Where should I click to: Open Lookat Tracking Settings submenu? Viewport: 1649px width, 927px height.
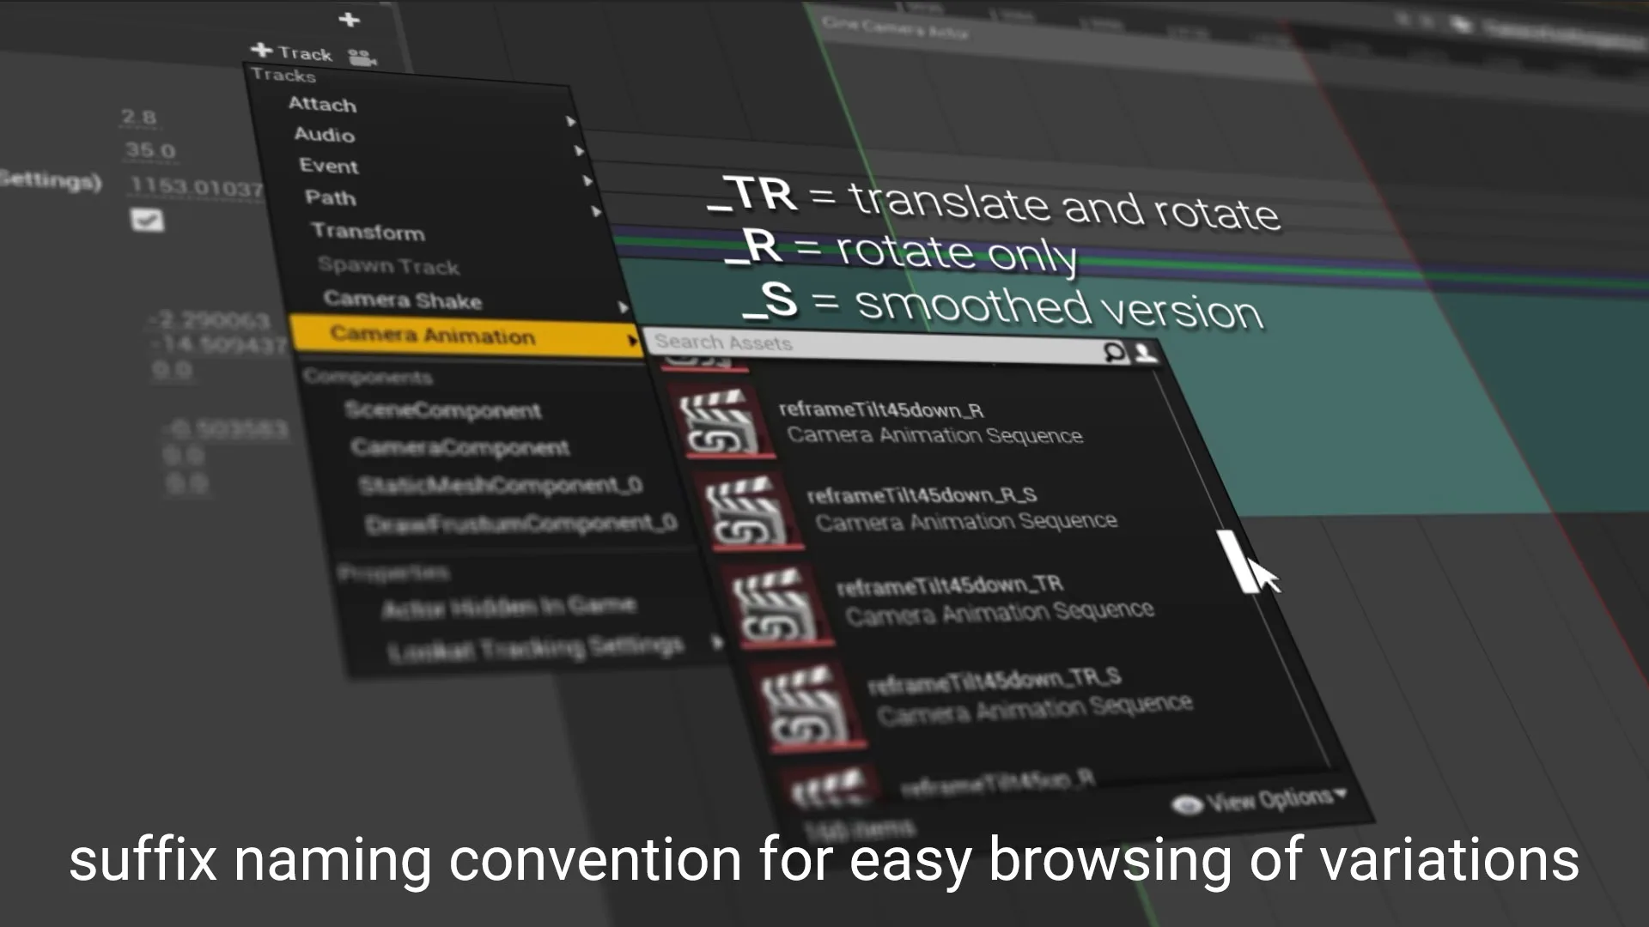tap(536, 648)
